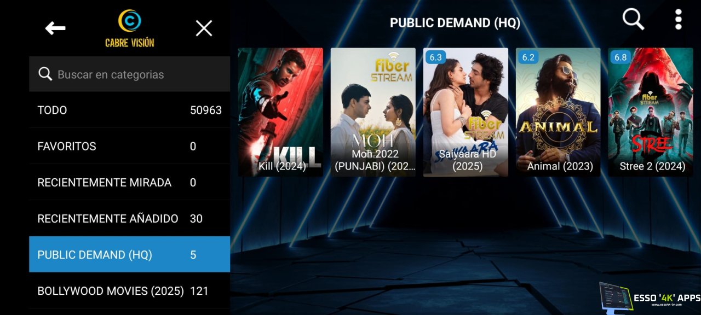Open search with the magnifier icon

click(633, 20)
